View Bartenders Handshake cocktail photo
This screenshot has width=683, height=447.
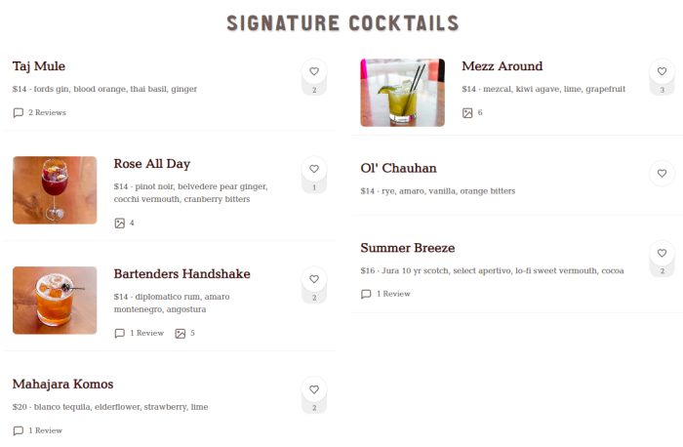click(x=55, y=300)
